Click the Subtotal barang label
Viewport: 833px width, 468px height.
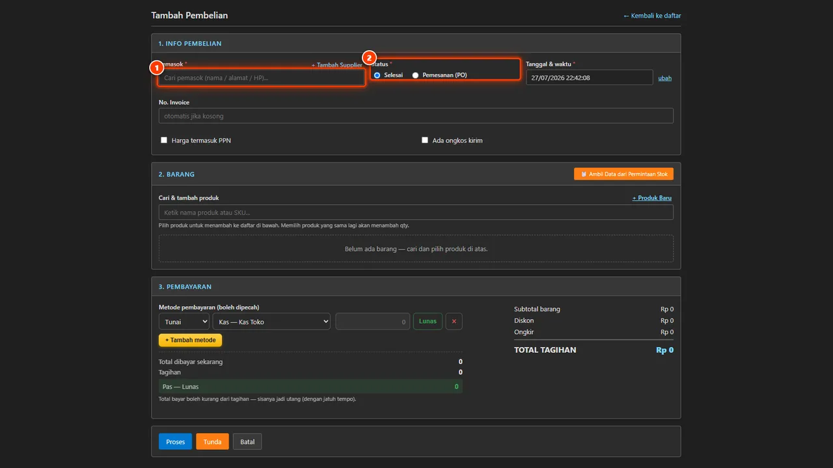(537, 309)
